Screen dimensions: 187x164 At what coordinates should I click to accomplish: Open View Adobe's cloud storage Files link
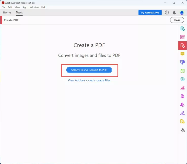(x=89, y=80)
